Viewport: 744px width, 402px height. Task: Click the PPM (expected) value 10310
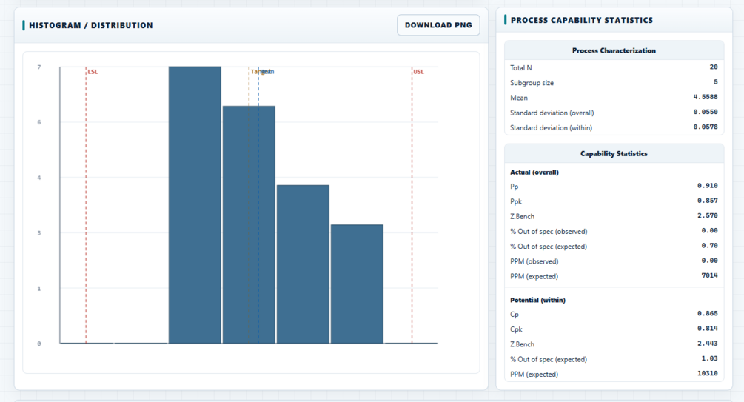[708, 374]
